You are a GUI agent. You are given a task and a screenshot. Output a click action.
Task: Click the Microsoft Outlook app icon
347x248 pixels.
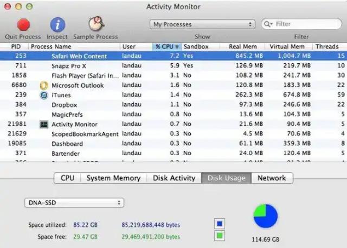point(44,85)
